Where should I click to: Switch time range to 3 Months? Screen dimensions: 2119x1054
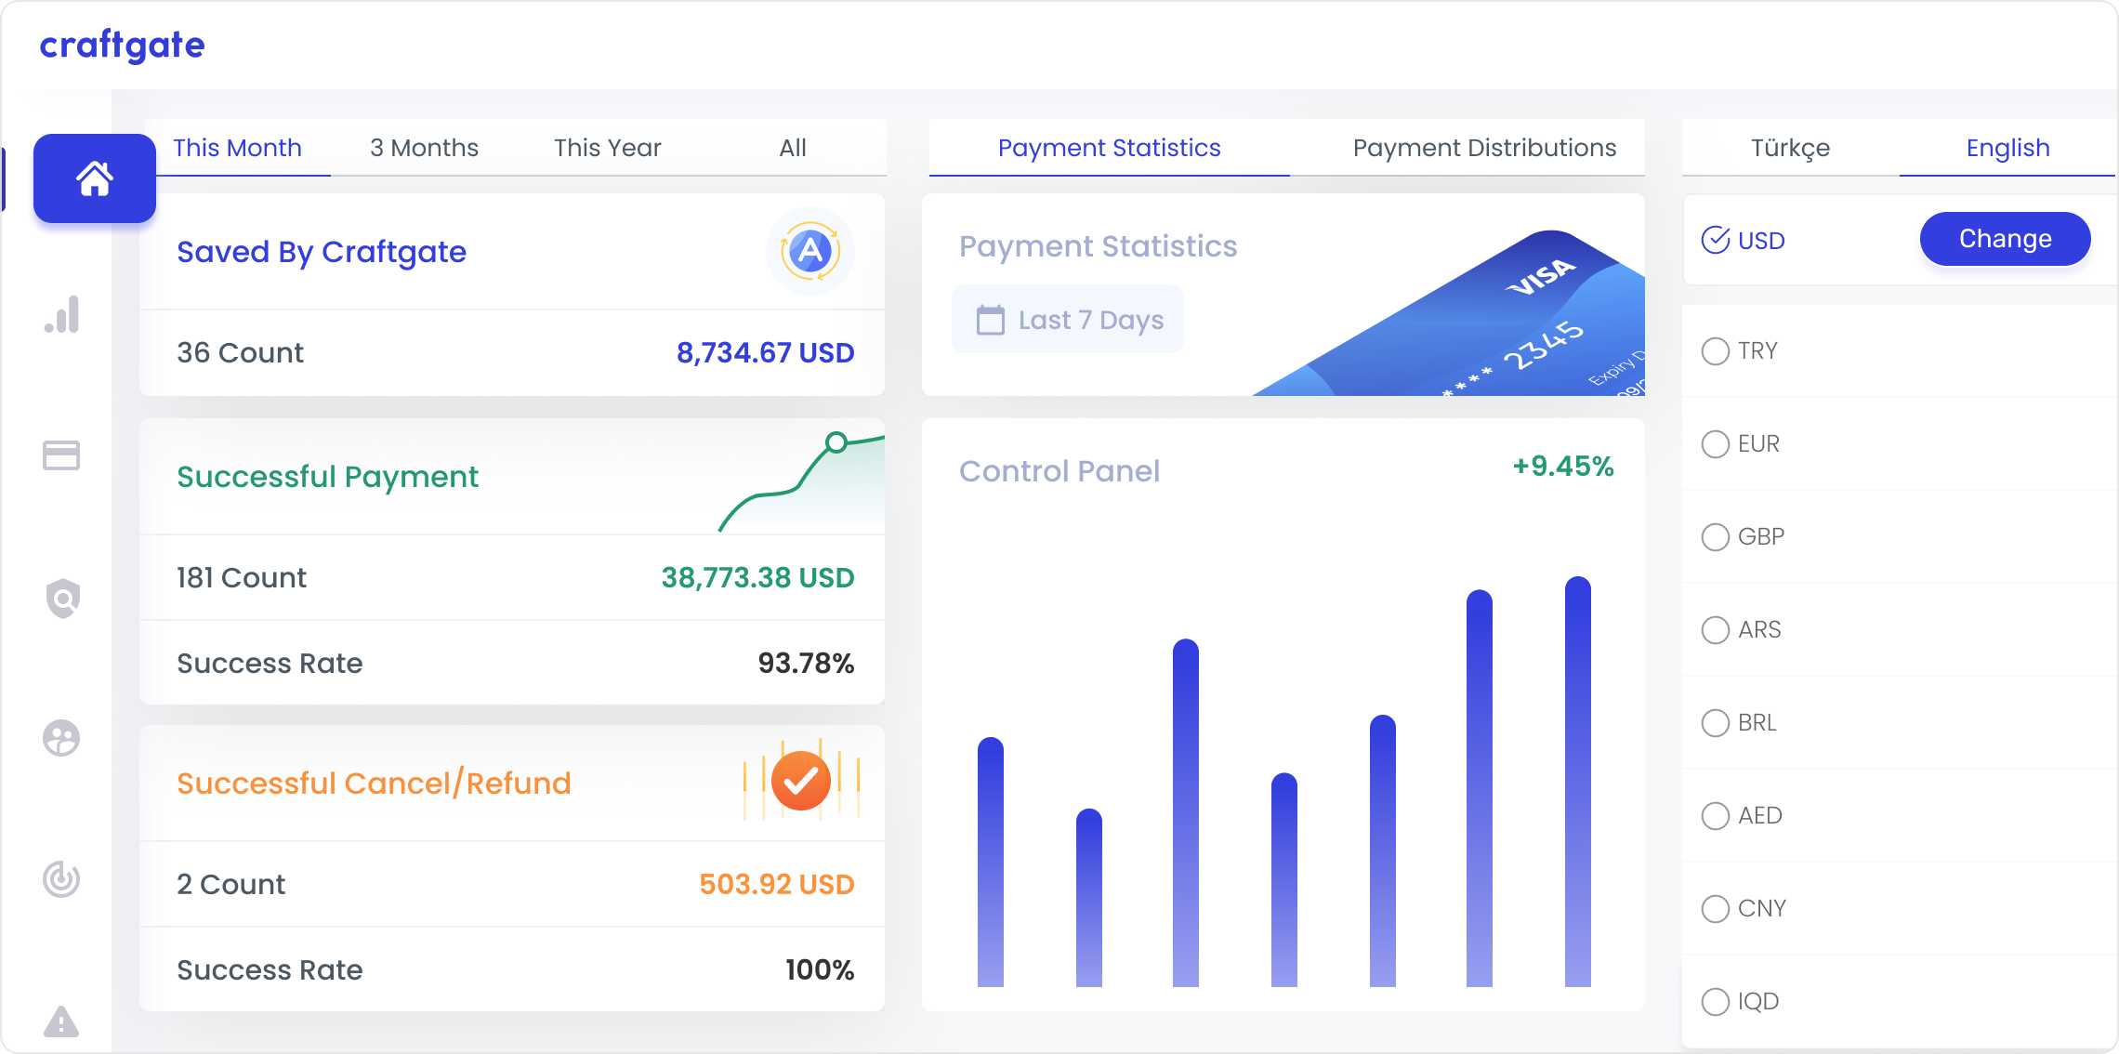coord(424,147)
